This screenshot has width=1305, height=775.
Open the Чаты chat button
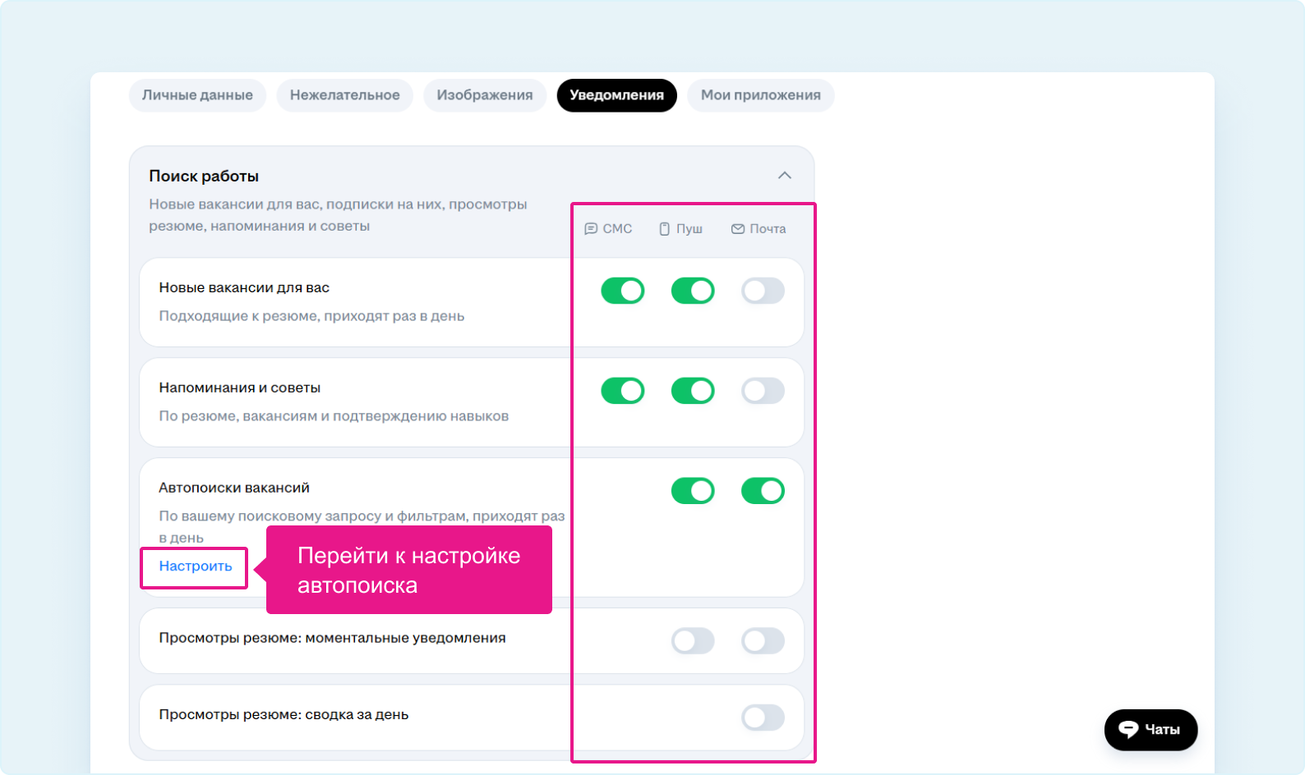(x=1151, y=730)
